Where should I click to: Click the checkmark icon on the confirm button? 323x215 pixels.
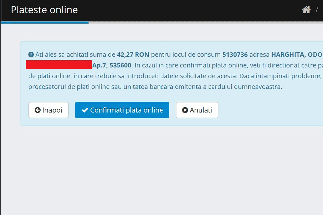[85, 110]
